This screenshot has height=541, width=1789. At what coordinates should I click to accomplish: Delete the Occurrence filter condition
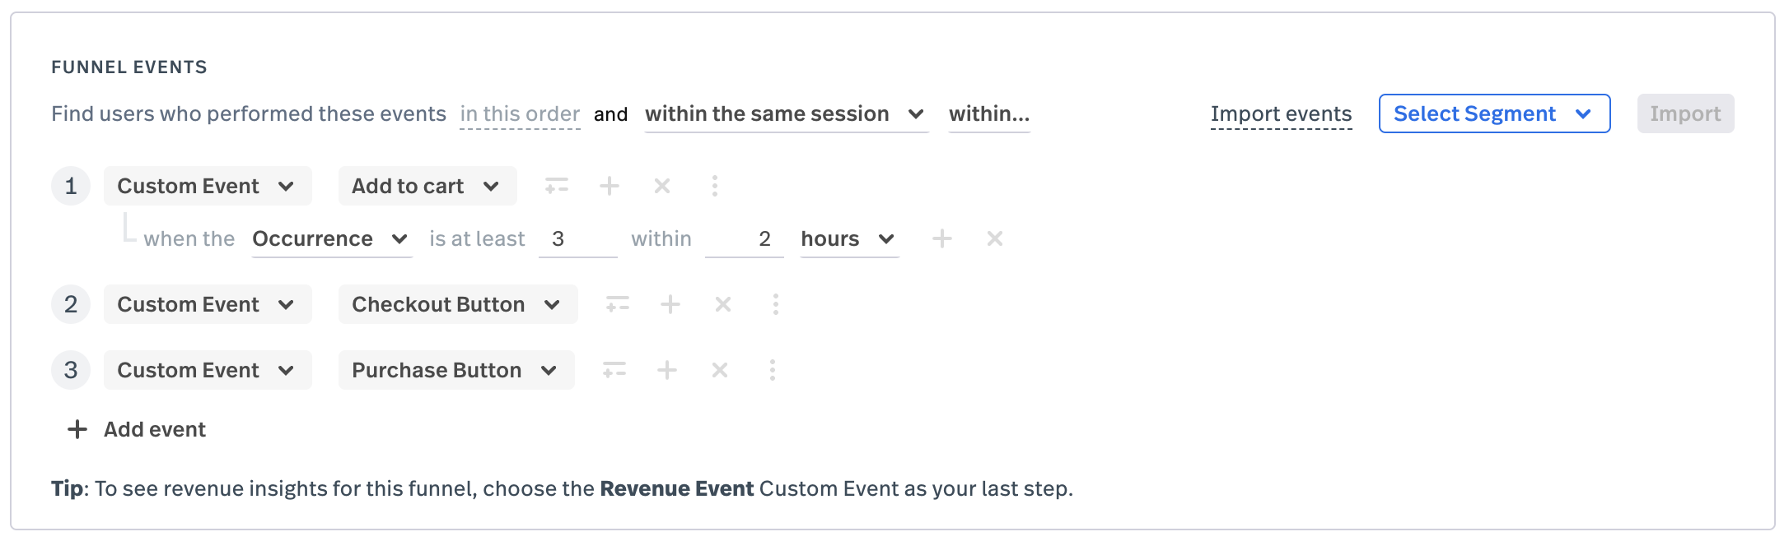point(995,238)
